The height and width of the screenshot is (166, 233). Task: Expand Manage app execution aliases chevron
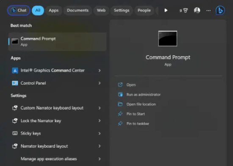(x=100, y=159)
